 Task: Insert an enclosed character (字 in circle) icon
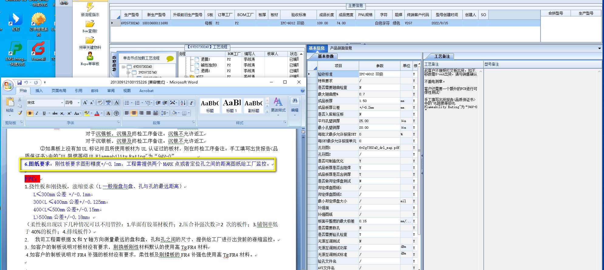(116, 113)
